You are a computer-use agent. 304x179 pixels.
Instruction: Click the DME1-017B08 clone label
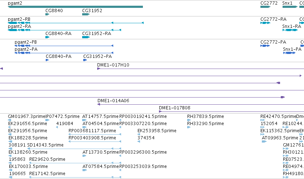coord(174,108)
